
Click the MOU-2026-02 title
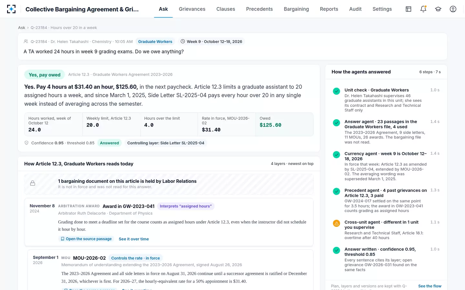pyautogui.click(x=89, y=258)
